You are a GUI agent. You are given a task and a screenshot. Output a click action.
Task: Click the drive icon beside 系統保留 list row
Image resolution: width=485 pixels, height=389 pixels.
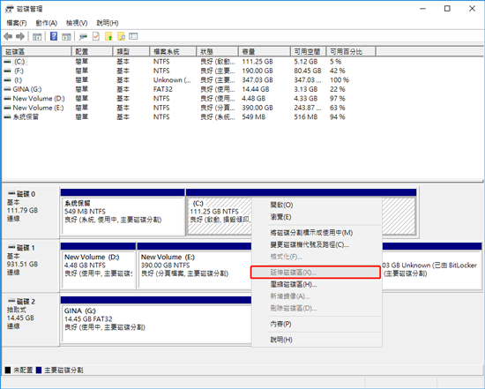7,117
